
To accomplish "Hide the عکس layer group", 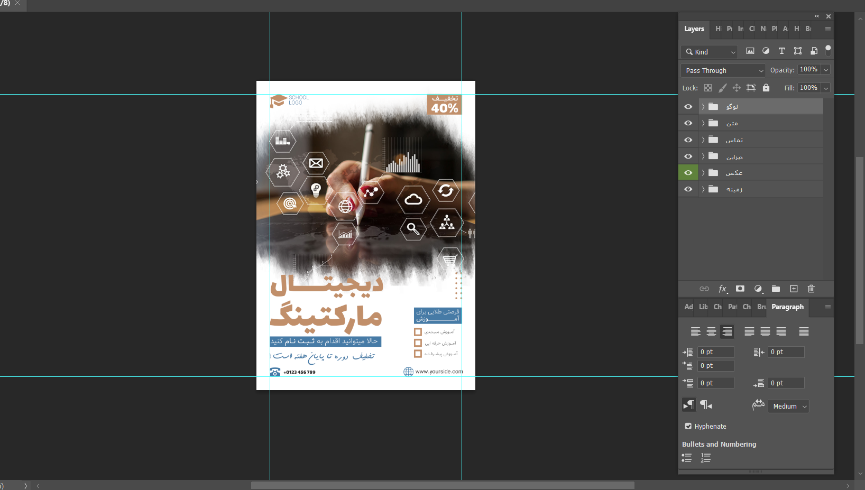I will coord(688,173).
